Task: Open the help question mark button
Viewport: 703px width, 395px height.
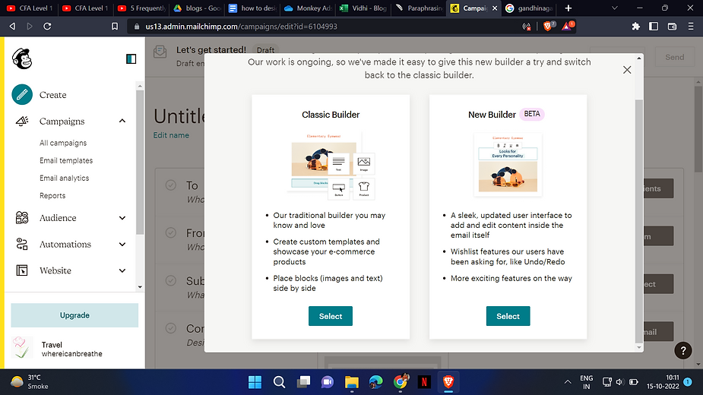Action: tap(683, 350)
